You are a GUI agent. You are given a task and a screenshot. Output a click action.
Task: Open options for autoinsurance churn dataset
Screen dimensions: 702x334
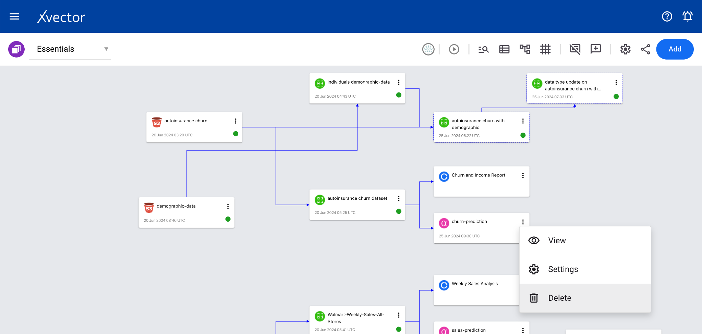399,199
